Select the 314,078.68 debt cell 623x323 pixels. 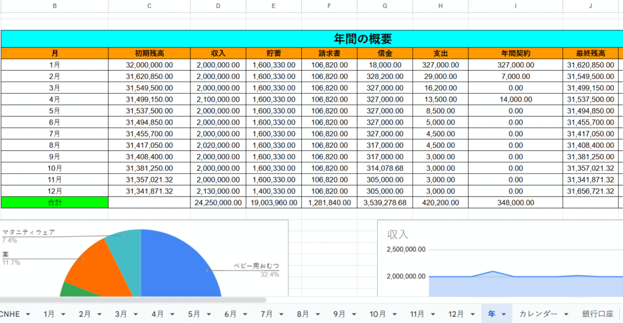tap(385, 168)
